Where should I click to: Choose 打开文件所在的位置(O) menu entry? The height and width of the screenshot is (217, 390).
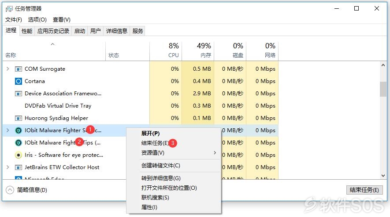tap(174, 188)
